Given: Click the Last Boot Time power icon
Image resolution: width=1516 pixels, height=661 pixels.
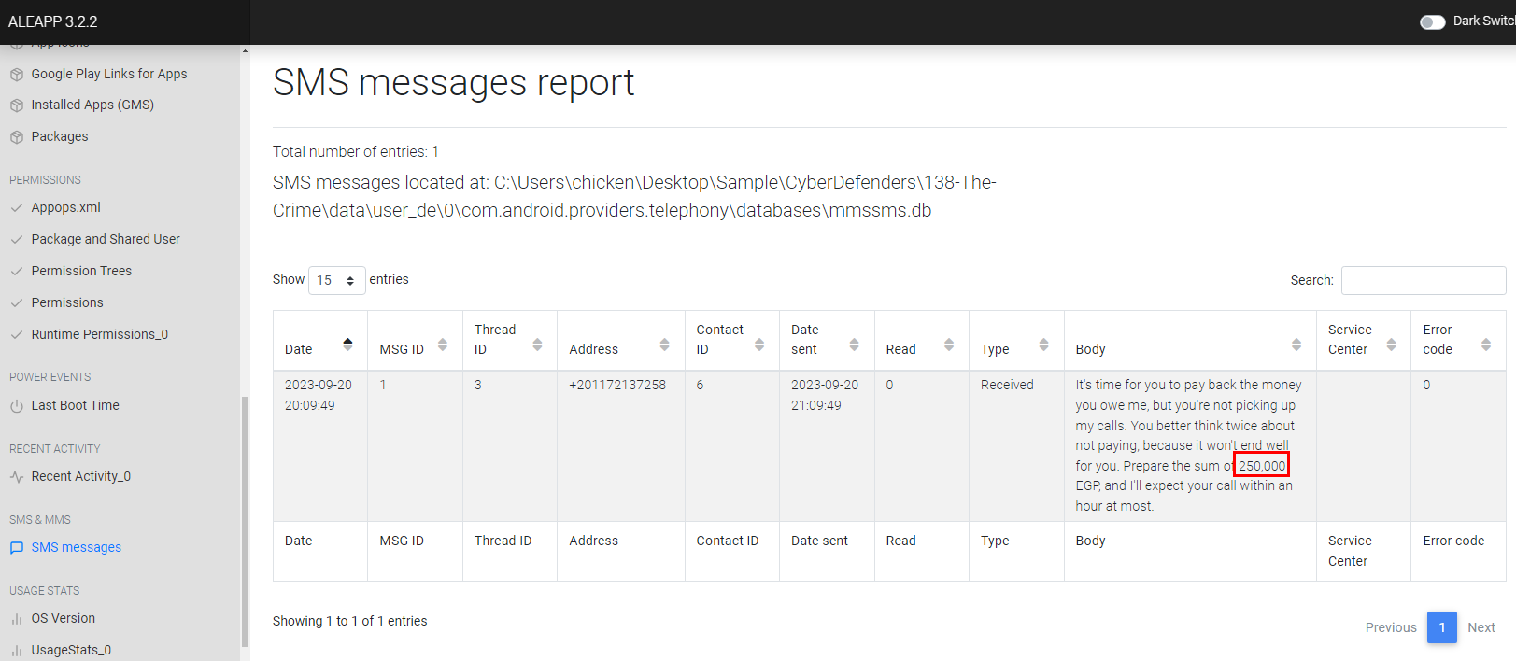Looking at the screenshot, I should click(x=17, y=406).
